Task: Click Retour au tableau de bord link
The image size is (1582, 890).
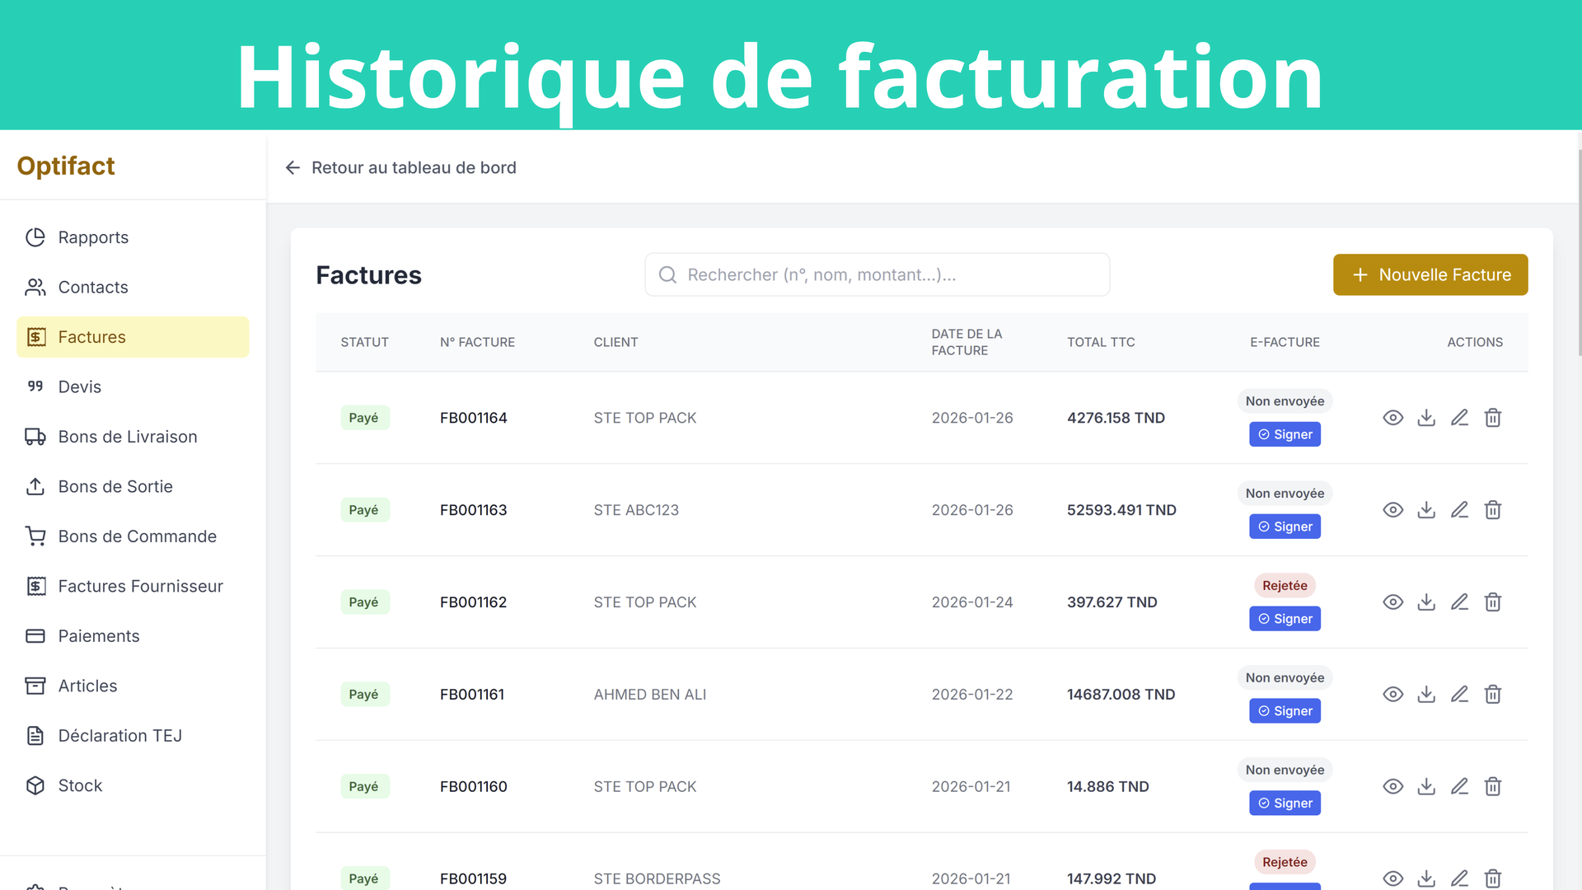Action: (414, 168)
